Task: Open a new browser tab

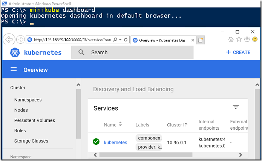Action: (200, 40)
